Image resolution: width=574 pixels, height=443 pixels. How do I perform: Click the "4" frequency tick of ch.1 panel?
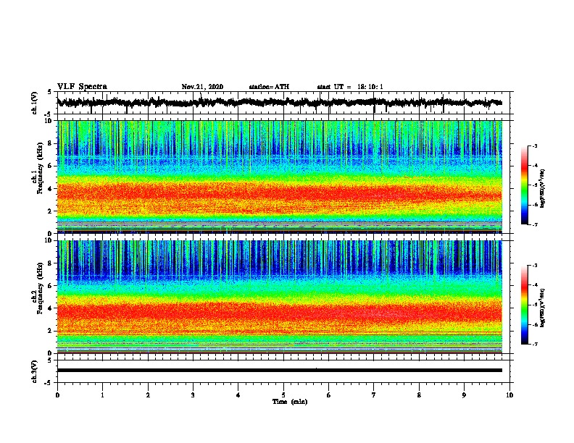51,189
